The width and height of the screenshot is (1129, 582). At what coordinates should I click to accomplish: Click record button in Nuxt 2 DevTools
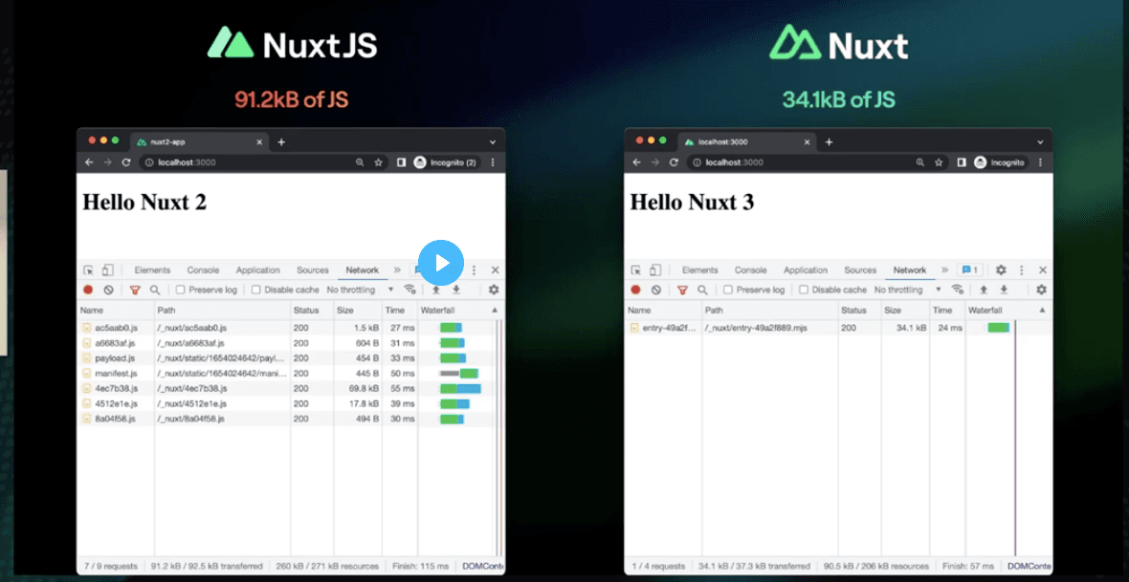[88, 290]
